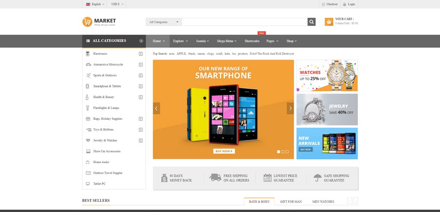Click Buy Now on New Arrivals banner

coord(306,149)
